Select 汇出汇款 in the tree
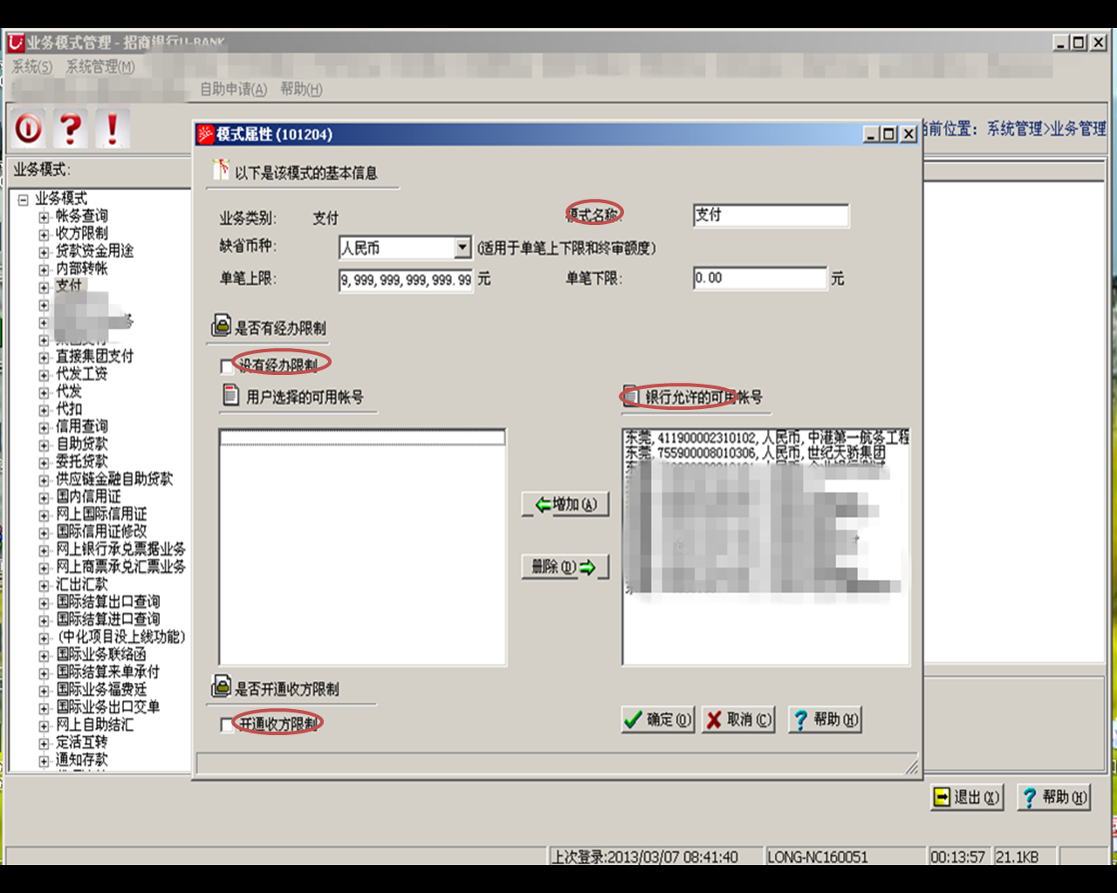Viewport: 1117px width, 893px height. [x=82, y=584]
